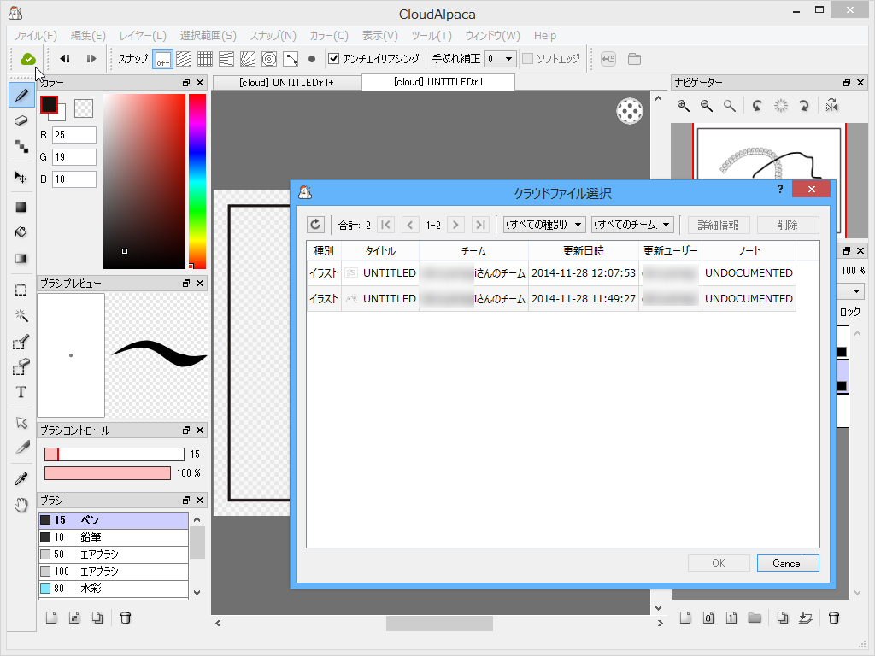The width and height of the screenshot is (875, 656).
Task: Select the rectangular selection tool
Action: (x=21, y=290)
